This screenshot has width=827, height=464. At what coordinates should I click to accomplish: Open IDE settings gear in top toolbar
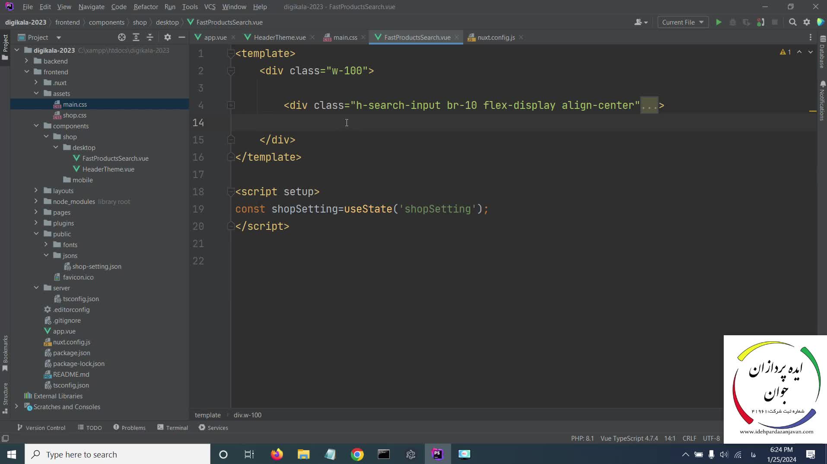point(807,22)
